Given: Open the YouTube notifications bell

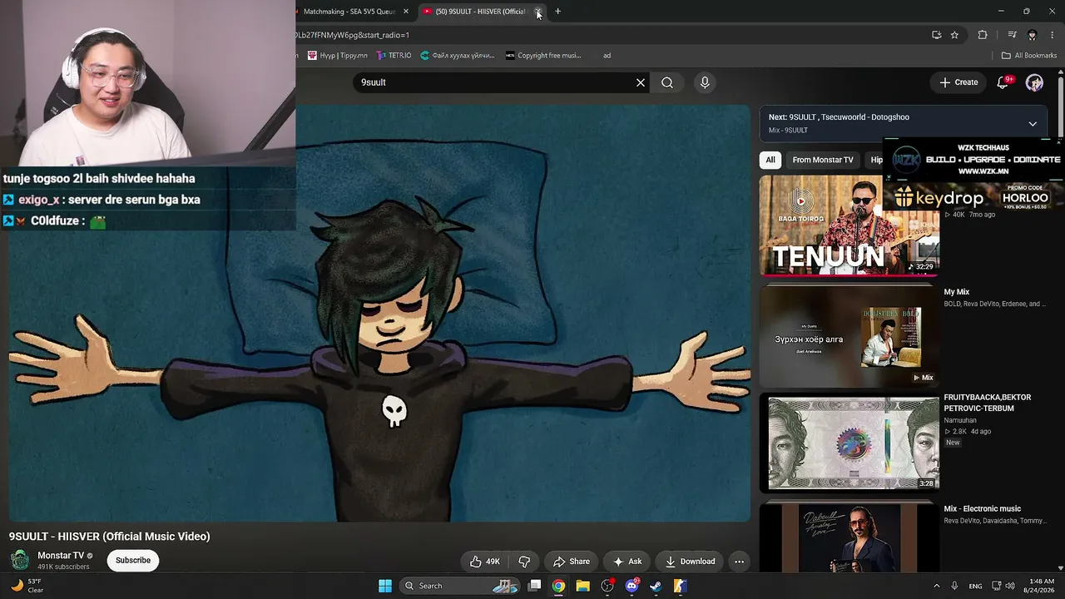Looking at the screenshot, I should pos(1003,82).
